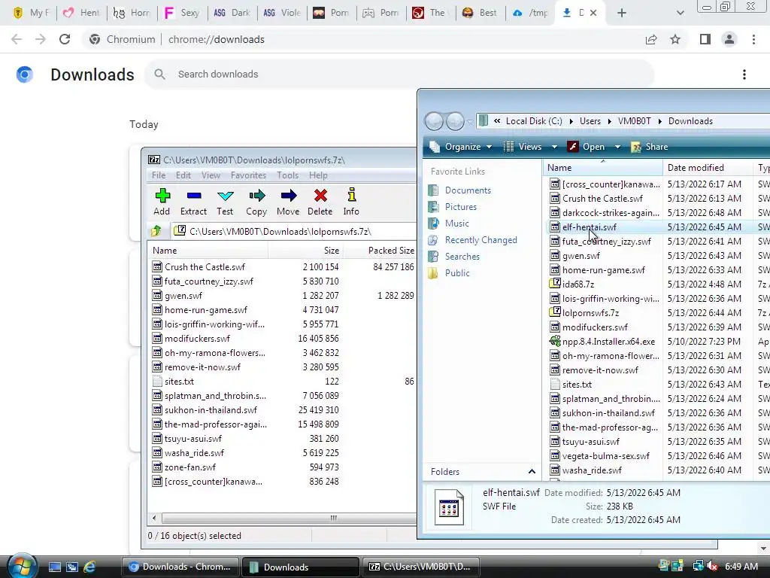Click the elf-hentai.swf preview thumbnail in the details pane

pos(449,507)
